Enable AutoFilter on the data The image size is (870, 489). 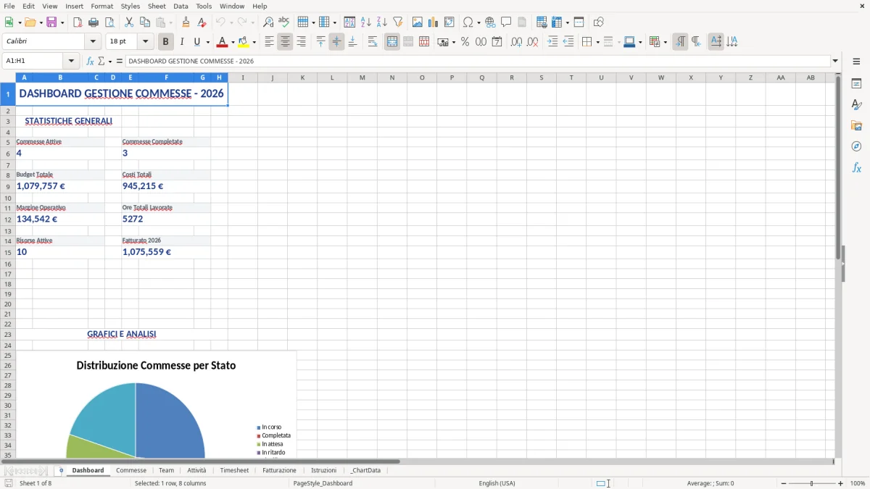click(398, 22)
